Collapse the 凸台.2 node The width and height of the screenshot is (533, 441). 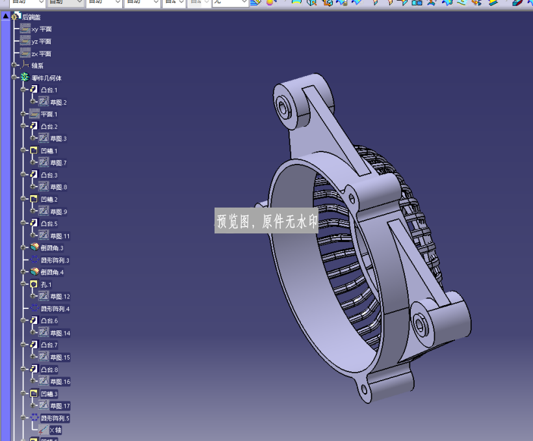coord(23,126)
